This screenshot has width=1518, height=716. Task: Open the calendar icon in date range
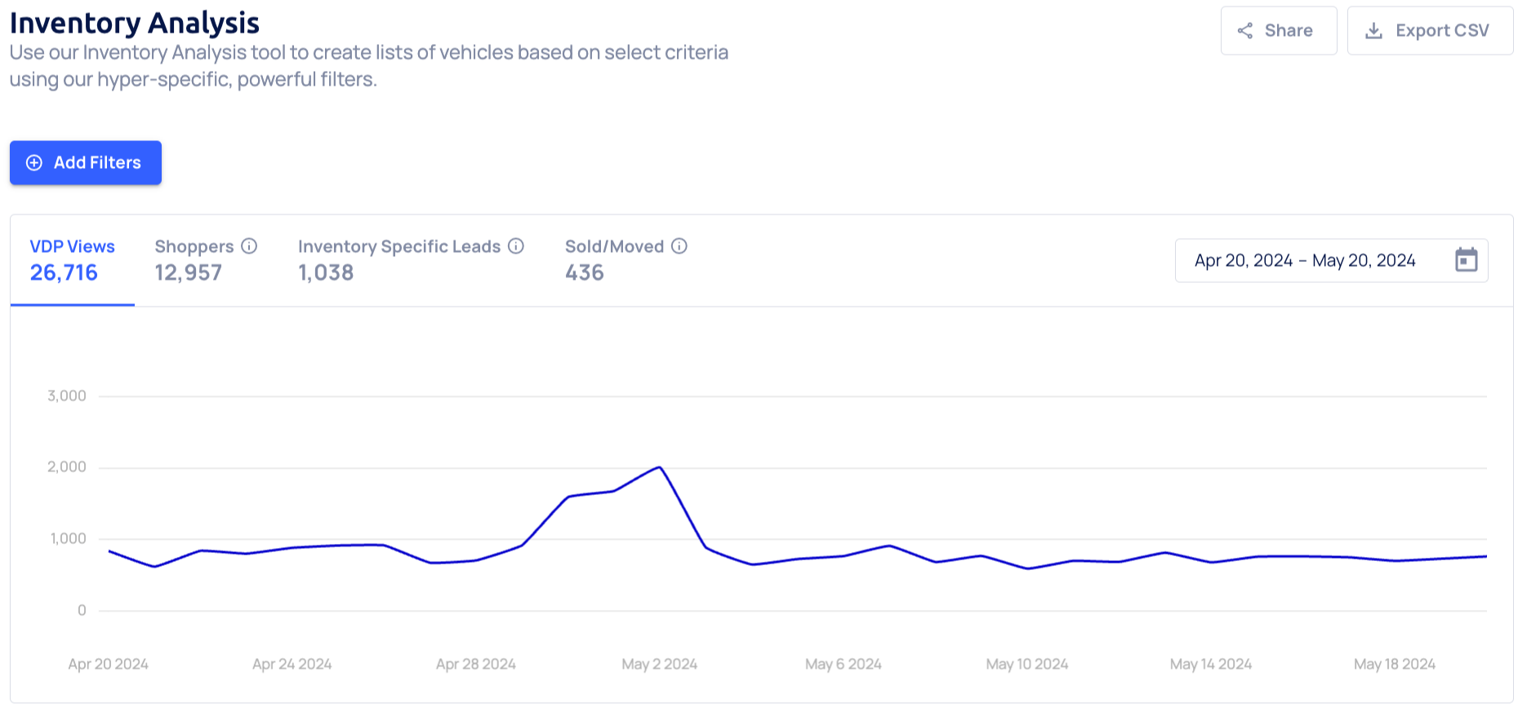(x=1467, y=260)
